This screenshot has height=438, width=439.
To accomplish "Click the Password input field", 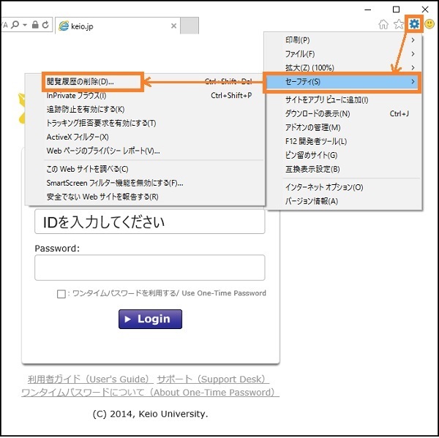I will click(149, 268).
